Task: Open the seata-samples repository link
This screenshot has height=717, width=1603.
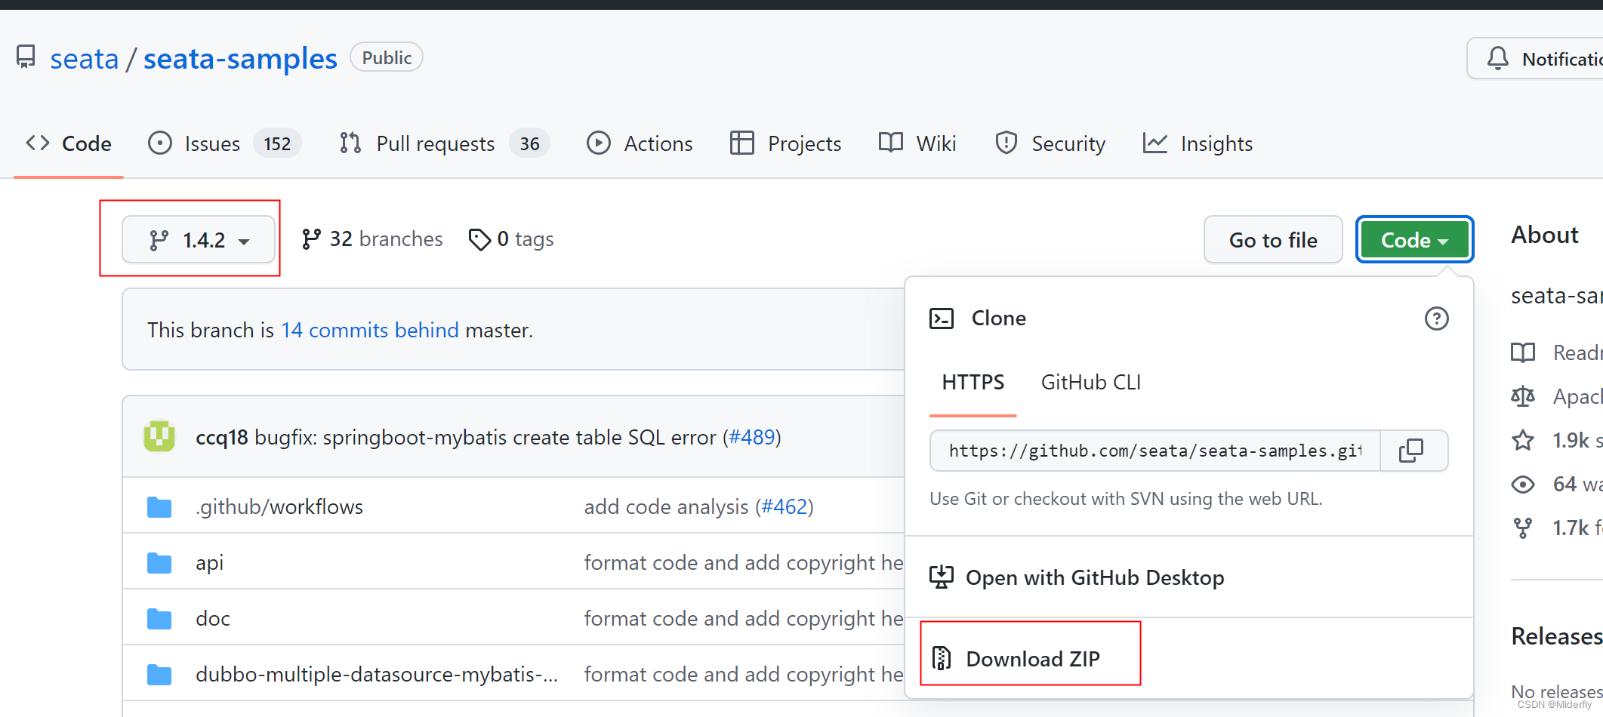Action: click(x=240, y=59)
